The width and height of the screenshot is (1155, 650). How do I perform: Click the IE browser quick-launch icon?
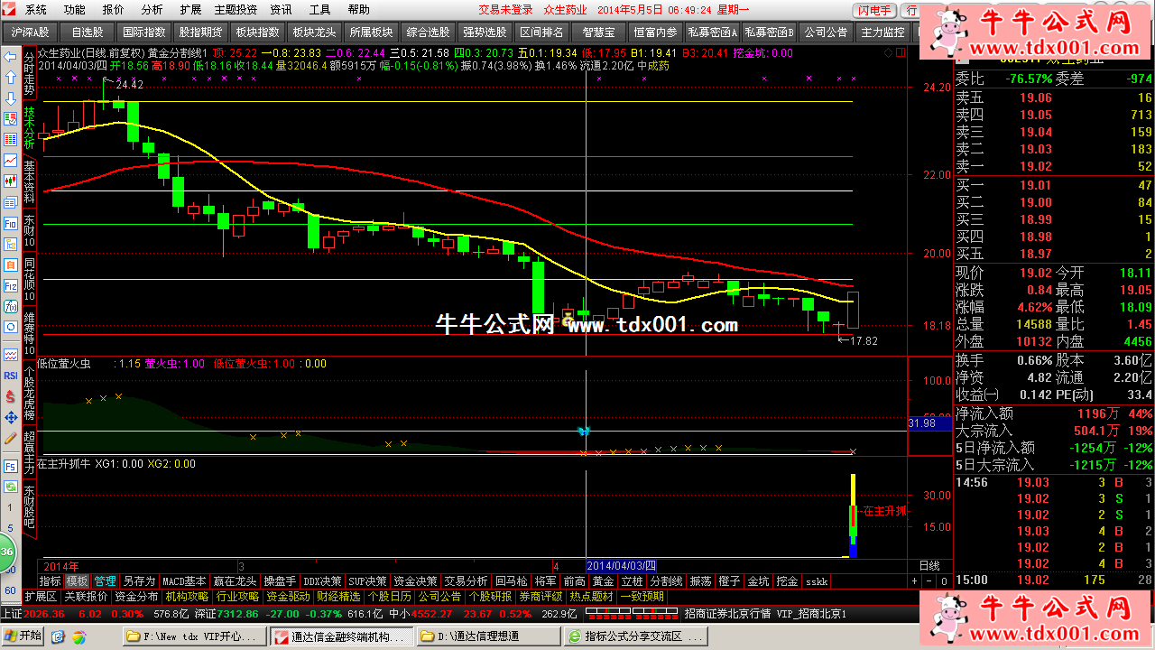(58, 636)
